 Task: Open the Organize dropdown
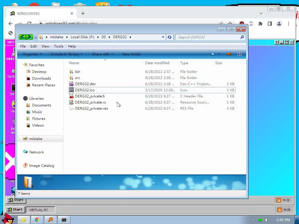tap(32, 54)
